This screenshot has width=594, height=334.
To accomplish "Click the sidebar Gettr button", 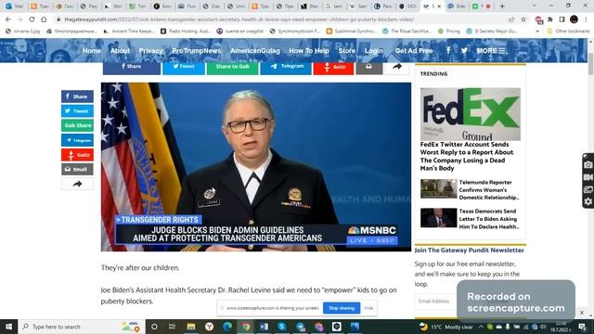I will click(x=77, y=155).
